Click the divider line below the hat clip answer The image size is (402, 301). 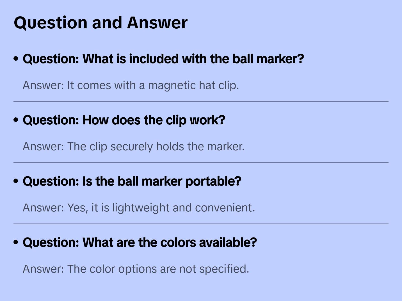(201, 101)
